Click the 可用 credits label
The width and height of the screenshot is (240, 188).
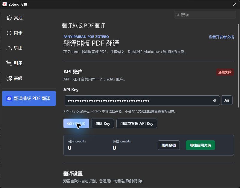point(77,141)
